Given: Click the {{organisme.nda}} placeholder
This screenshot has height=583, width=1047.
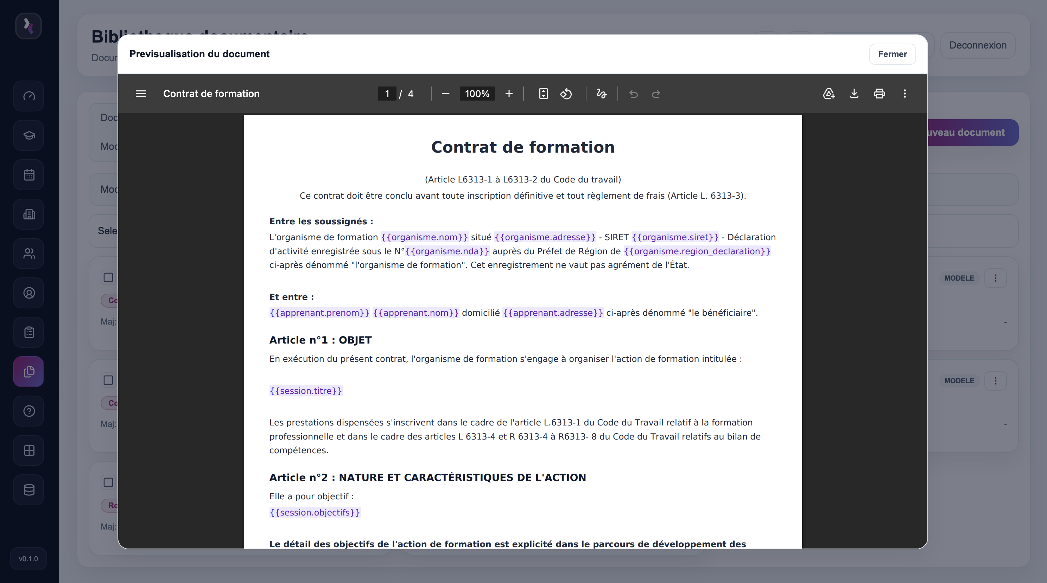Looking at the screenshot, I should 447,251.
